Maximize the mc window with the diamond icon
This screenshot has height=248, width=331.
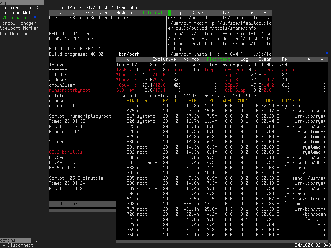tap(252, 13)
